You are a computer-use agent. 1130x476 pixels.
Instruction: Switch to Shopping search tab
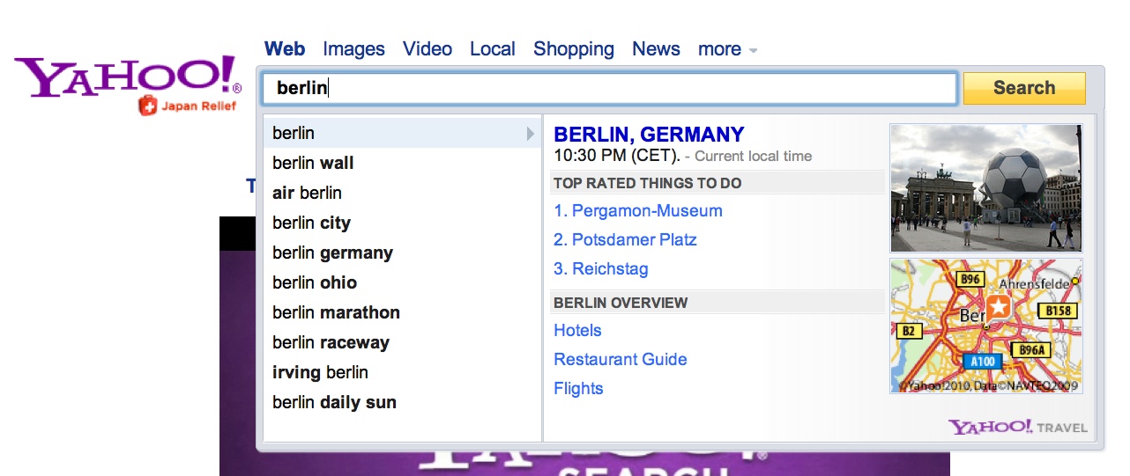(574, 49)
